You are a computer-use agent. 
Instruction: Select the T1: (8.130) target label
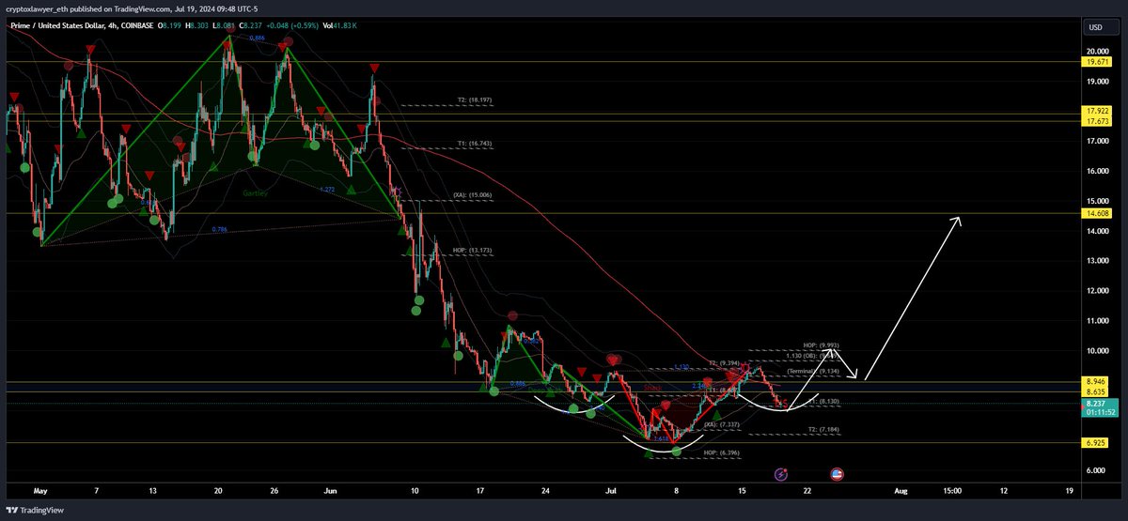click(822, 402)
